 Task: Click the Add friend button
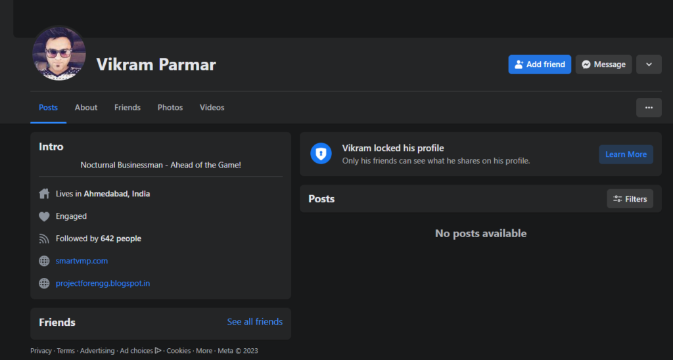540,64
